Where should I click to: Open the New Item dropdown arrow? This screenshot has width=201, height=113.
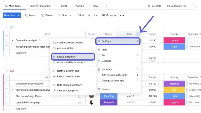pos(19,15)
